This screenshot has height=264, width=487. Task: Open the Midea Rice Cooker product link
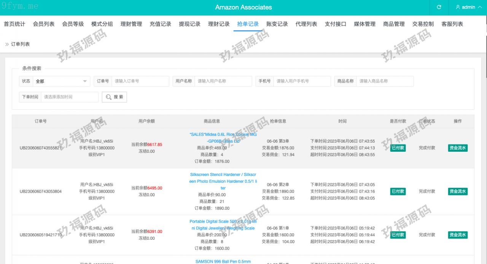(223, 138)
